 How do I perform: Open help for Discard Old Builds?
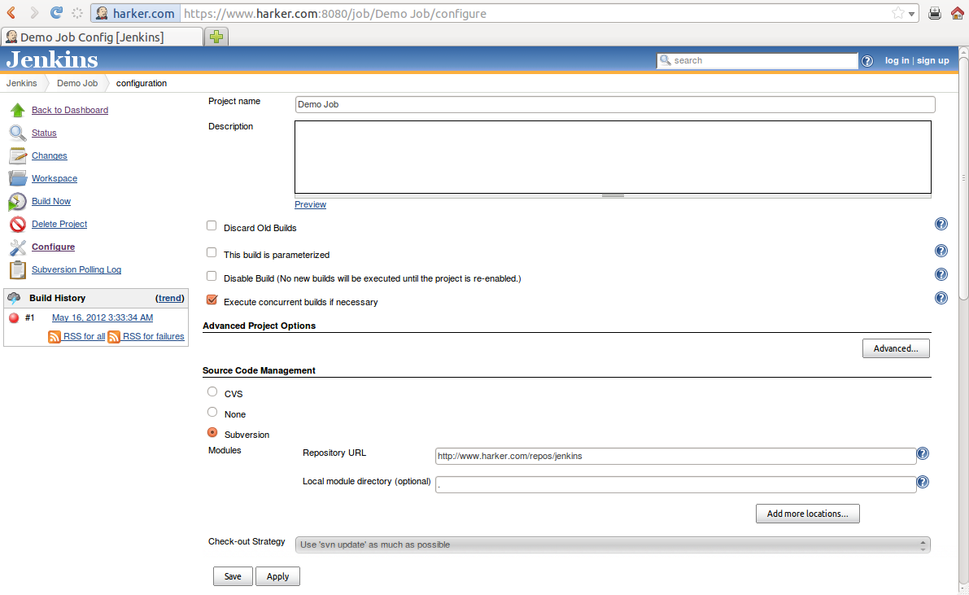941,224
